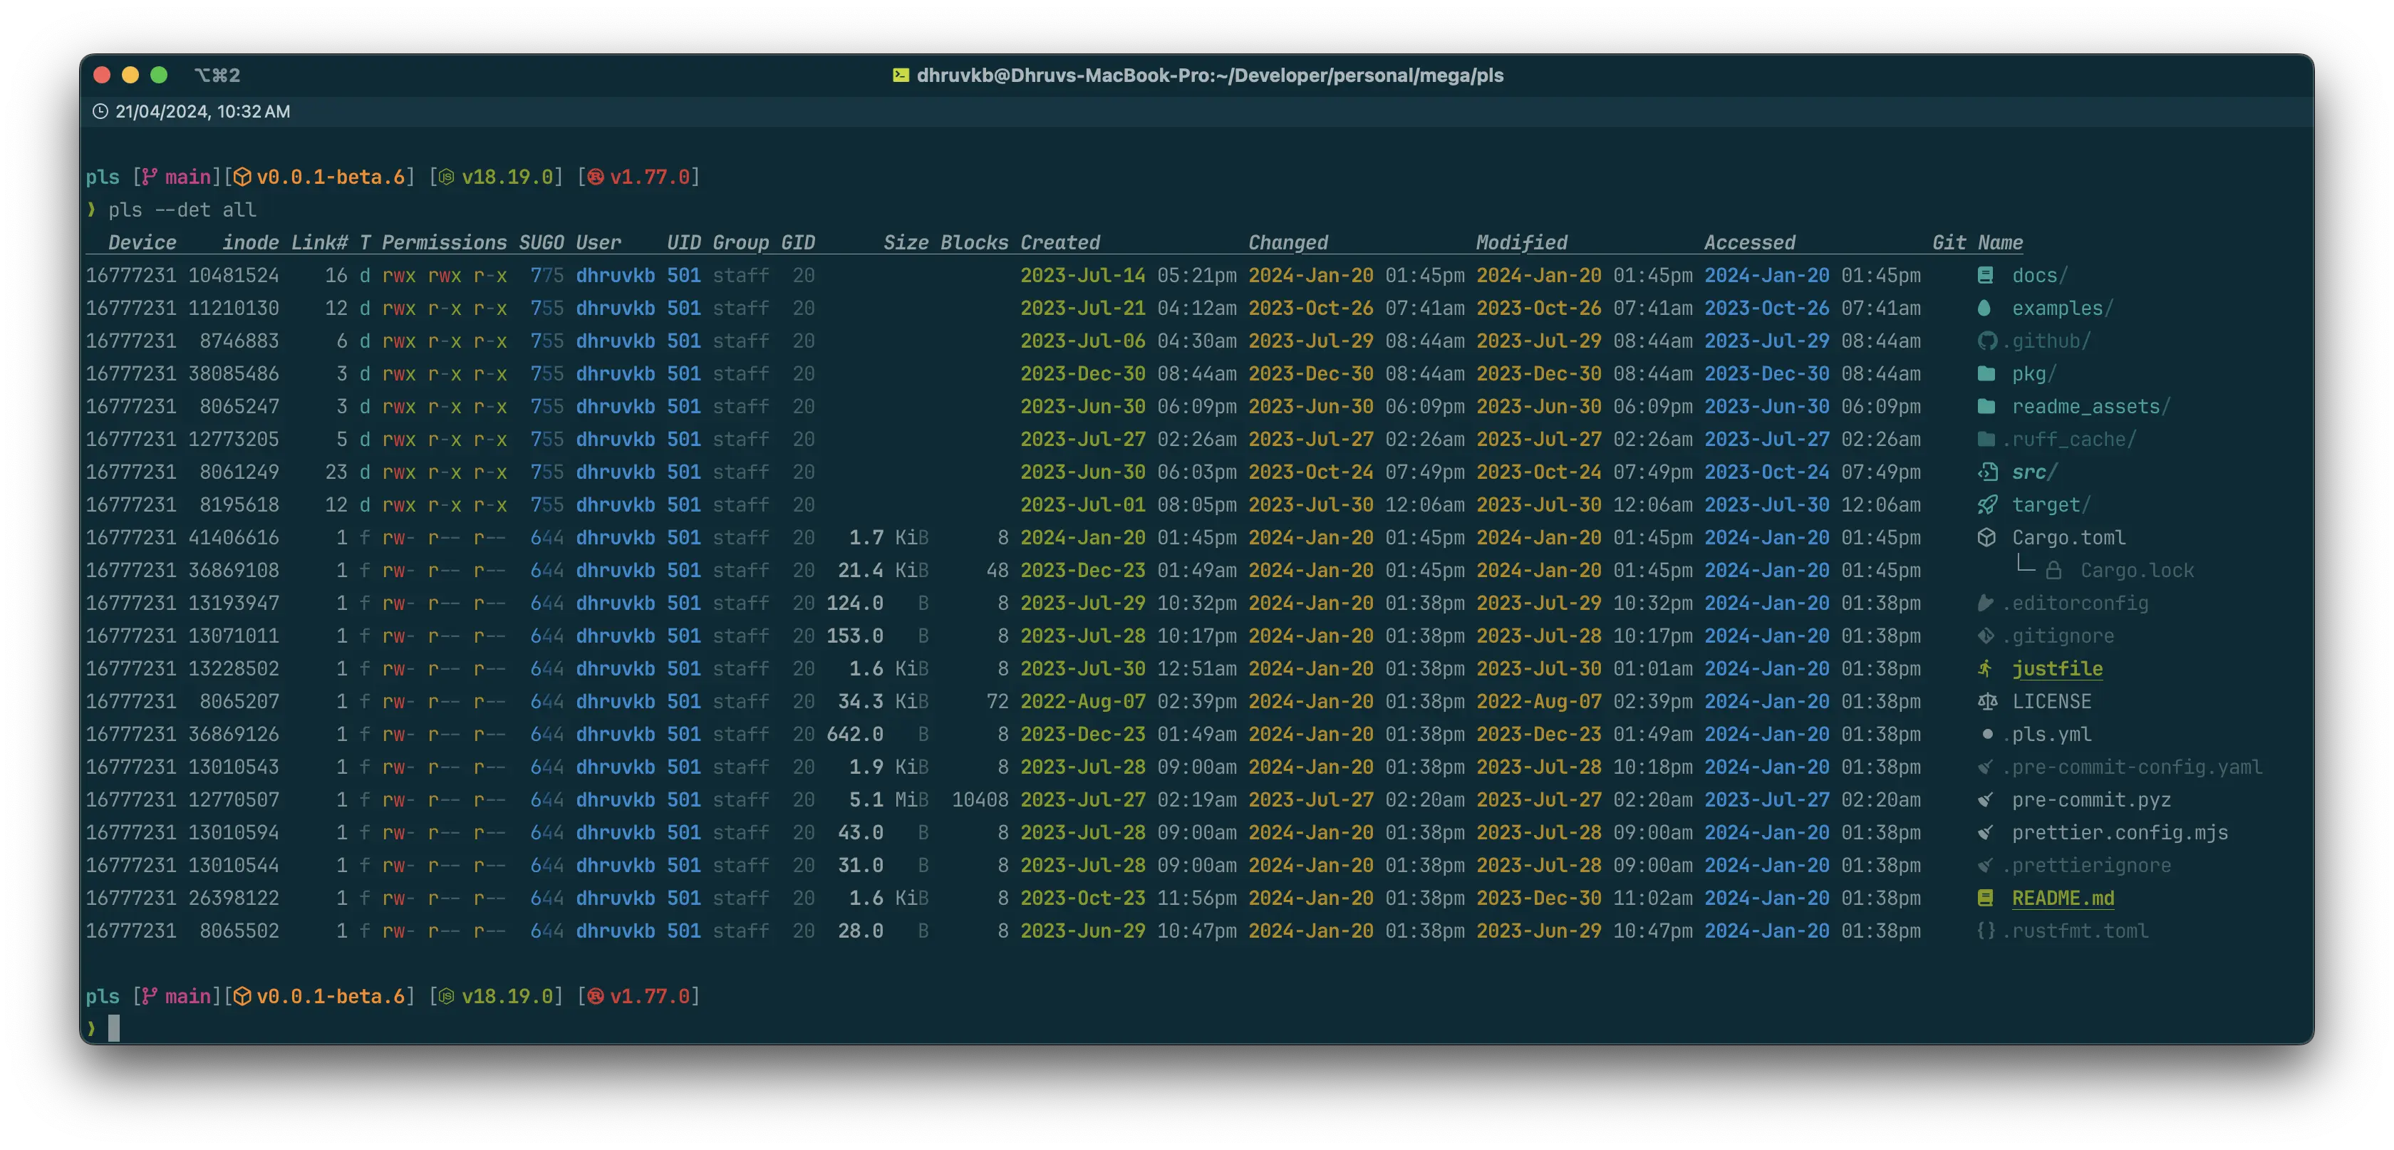Click the rocket icon beside target/
The image size is (2394, 1150).
pyautogui.click(x=1987, y=504)
